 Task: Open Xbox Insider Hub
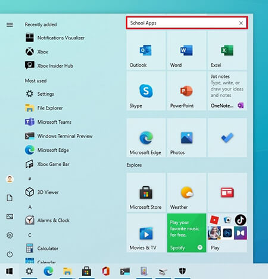tap(49, 65)
